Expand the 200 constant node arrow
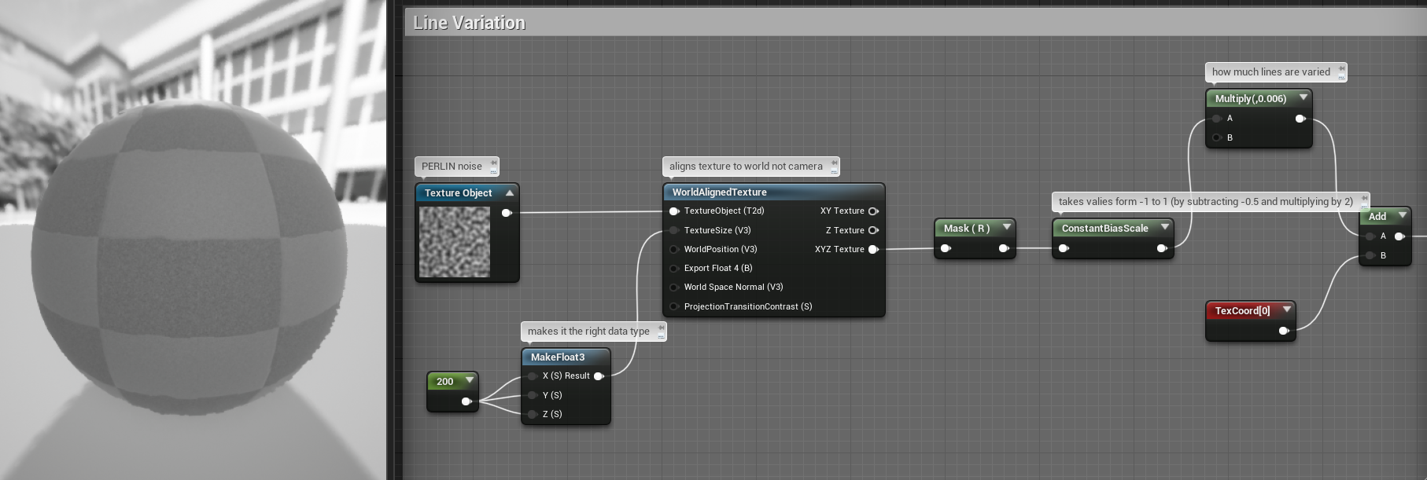This screenshot has height=480, width=1427. pos(470,380)
